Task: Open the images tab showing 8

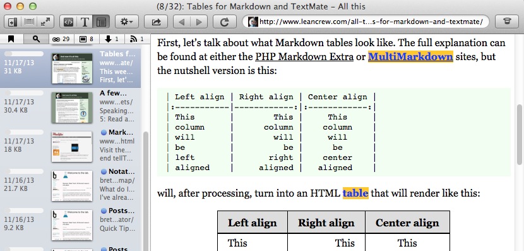Action: [x=86, y=39]
